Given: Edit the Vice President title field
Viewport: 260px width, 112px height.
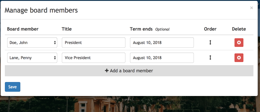Looking at the screenshot, I should point(94,58).
